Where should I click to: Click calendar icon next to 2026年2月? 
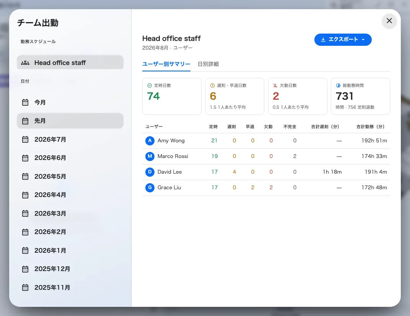coord(25,232)
